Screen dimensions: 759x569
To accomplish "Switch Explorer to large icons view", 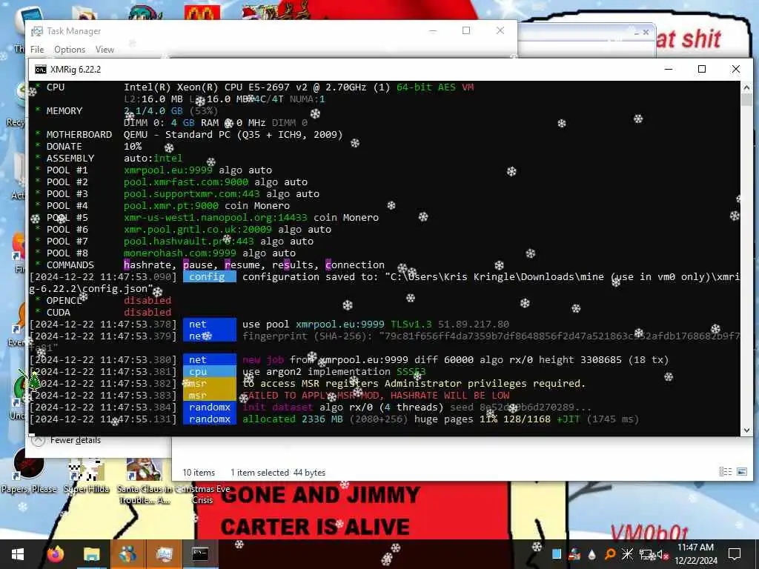I will point(741,472).
